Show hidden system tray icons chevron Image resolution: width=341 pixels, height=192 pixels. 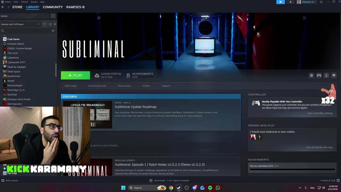click(300, 188)
